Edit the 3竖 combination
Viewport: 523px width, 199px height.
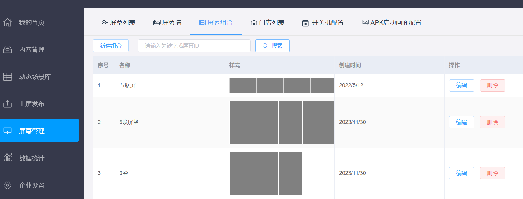462,173
